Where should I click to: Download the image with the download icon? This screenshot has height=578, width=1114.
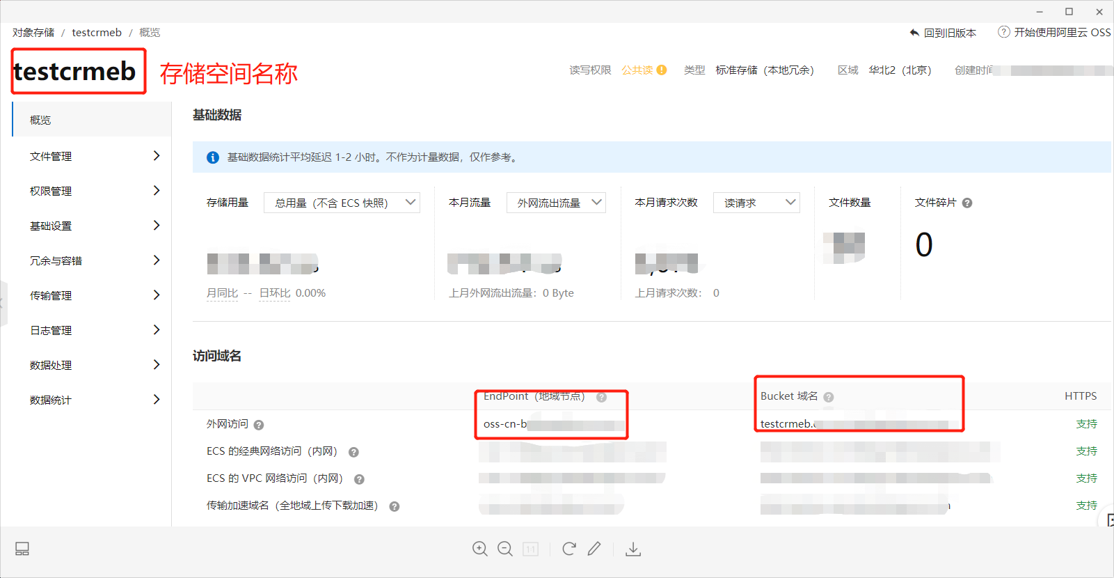click(x=632, y=549)
